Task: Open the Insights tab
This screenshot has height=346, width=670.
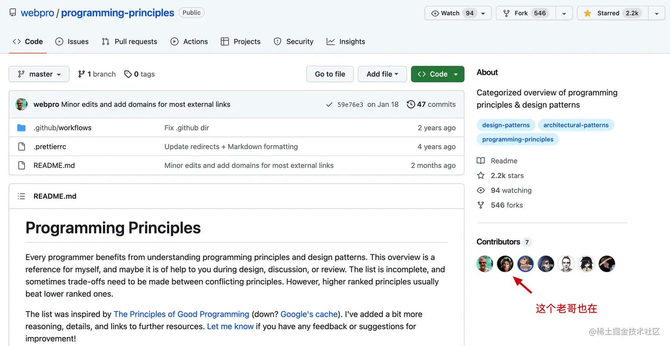Action: (x=346, y=42)
